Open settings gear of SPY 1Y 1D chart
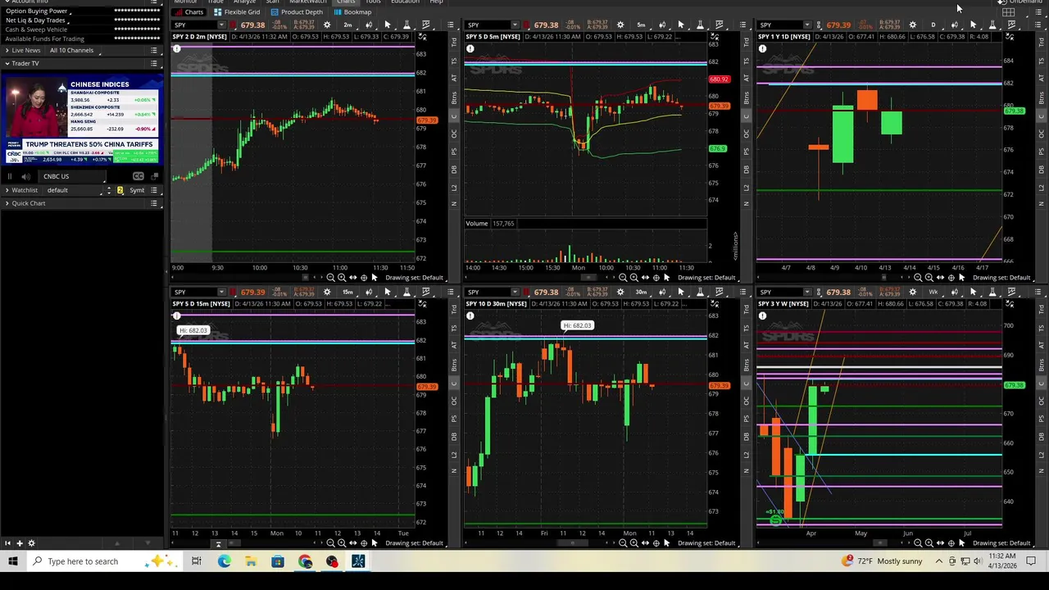The image size is (1049, 590). point(912,25)
